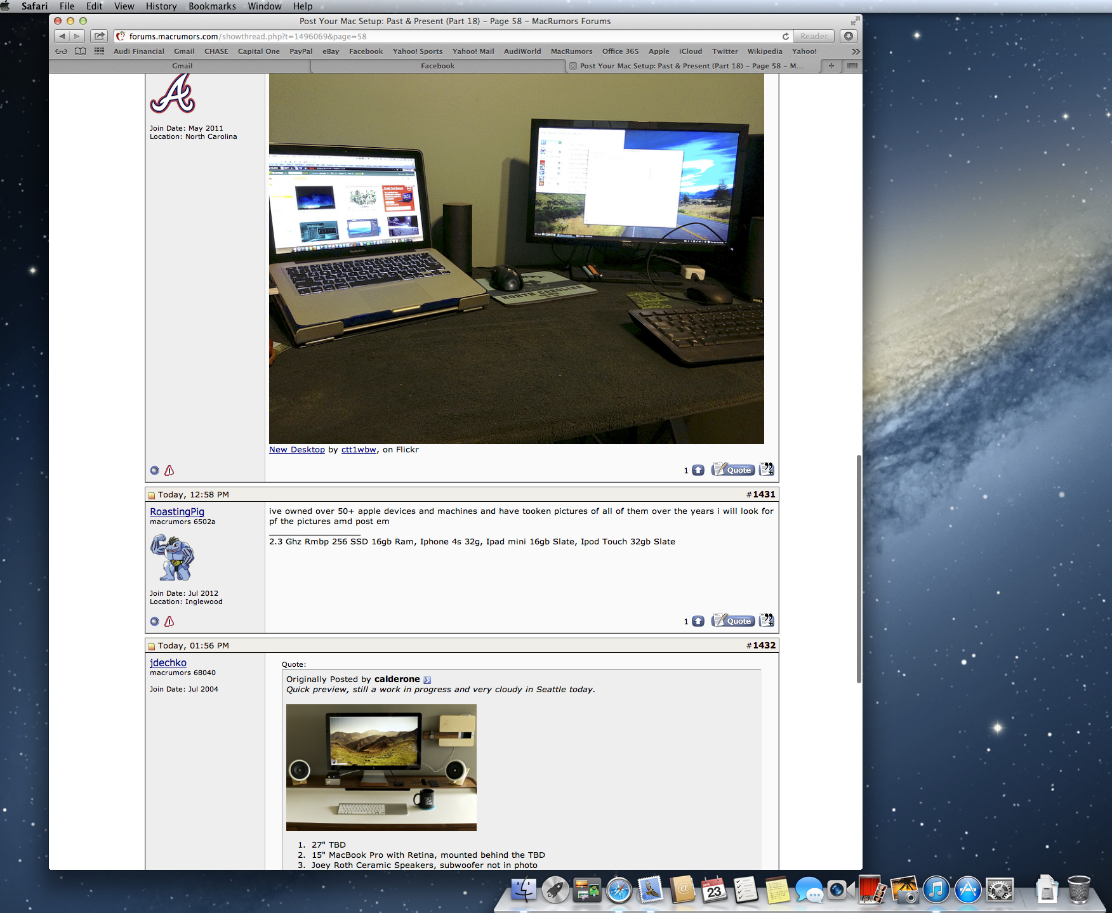View calderone's original post via arrow icon

coord(427,680)
